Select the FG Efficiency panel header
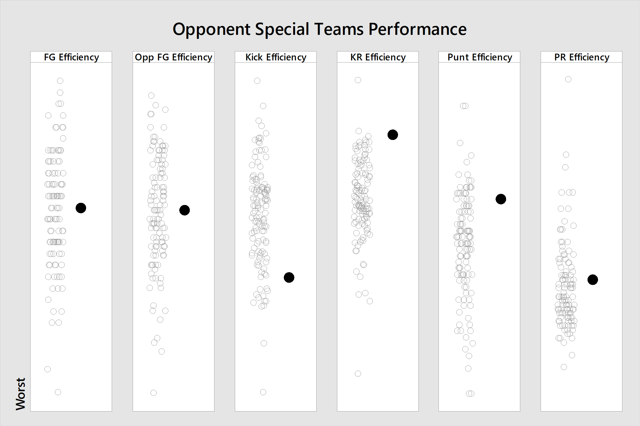This screenshot has width=640, height=426. click(71, 57)
